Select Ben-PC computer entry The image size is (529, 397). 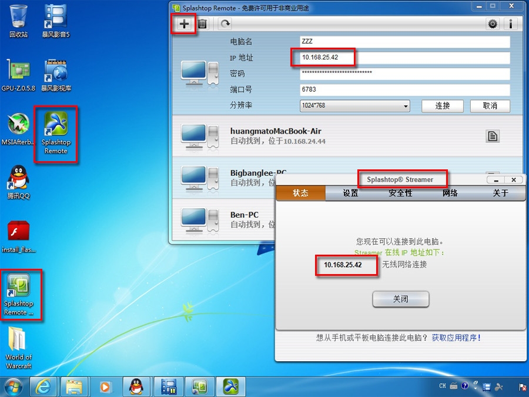click(x=224, y=220)
